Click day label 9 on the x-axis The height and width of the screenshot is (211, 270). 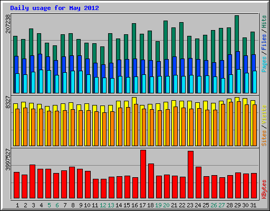point(81,205)
